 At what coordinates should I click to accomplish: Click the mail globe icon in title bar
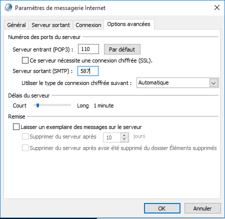pos(8,7)
